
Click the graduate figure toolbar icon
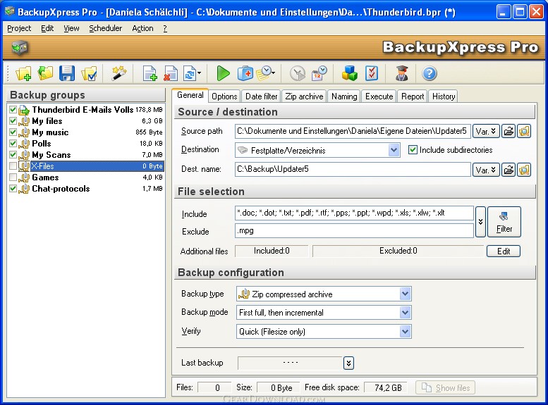402,74
